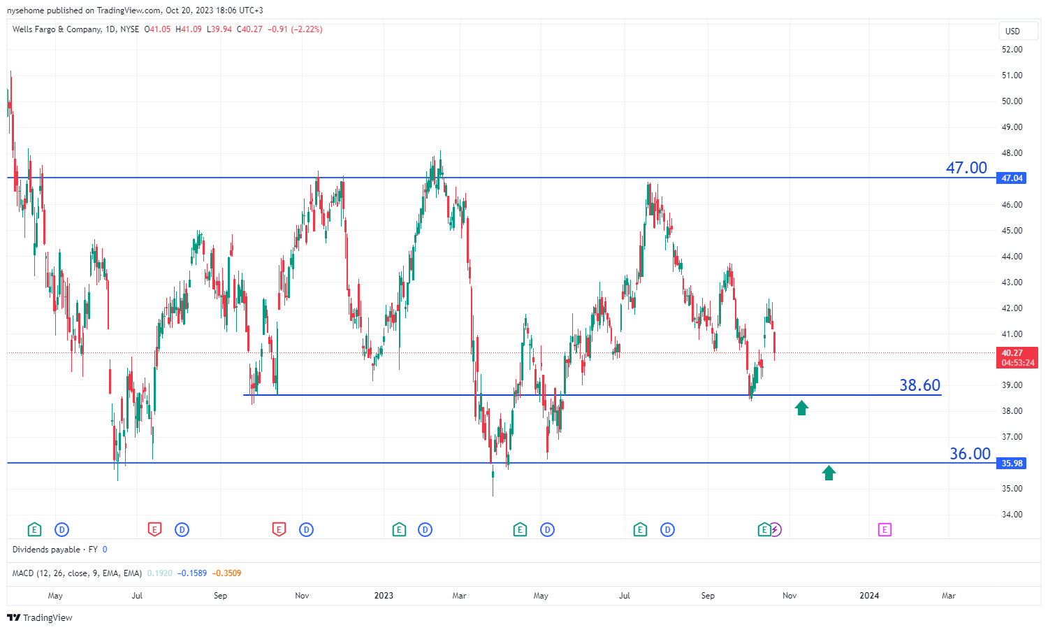Click the nysehome published header text
Image resolution: width=1048 pixels, height=630 pixels.
(x=135, y=10)
